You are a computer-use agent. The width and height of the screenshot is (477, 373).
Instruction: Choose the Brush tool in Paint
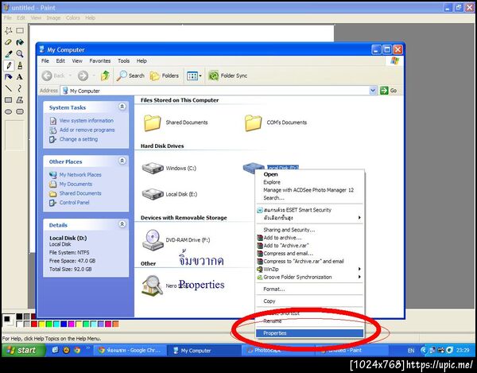click(x=20, y=65)
